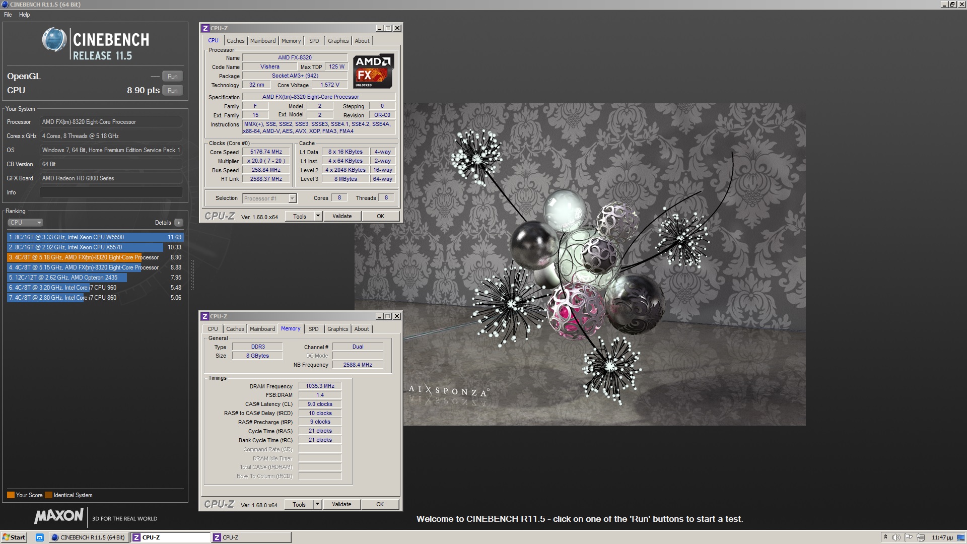The height and width of the screenshot is (544, 967).
Task: Open SPD tab in top CPU-Z window
Action: [314, 41]
